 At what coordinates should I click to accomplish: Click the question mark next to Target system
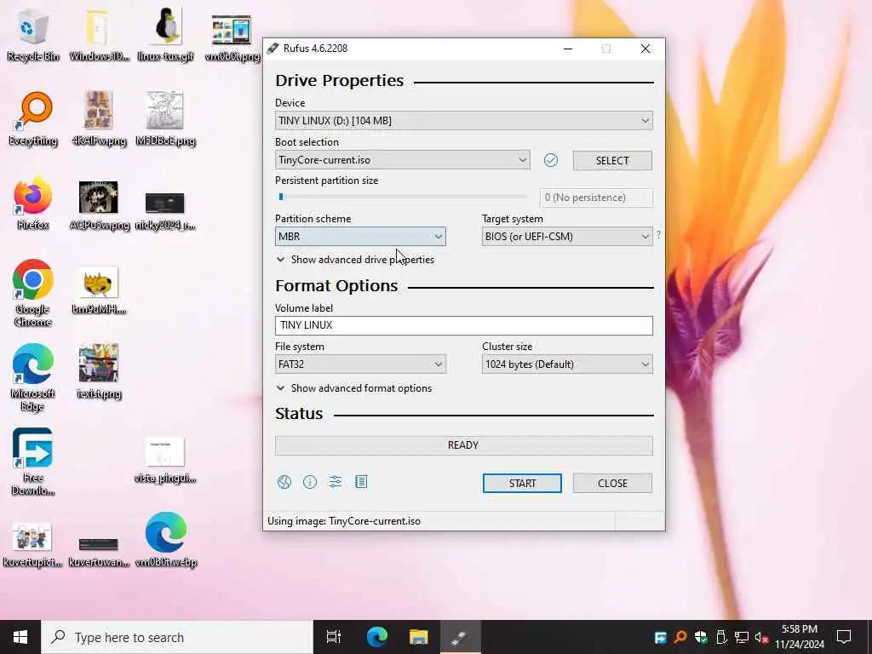pyautogui.click(x=658, y=235)
